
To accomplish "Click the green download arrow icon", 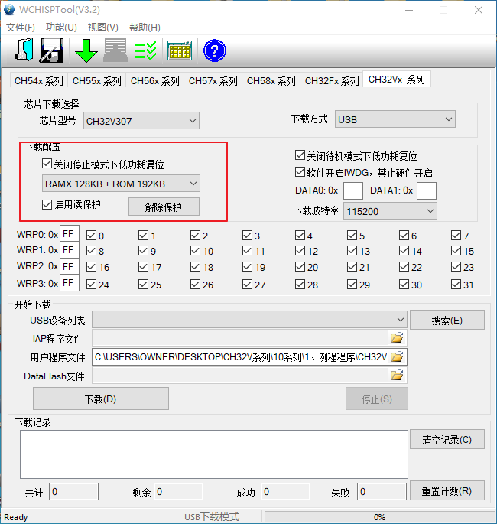I will coord(86,50).
